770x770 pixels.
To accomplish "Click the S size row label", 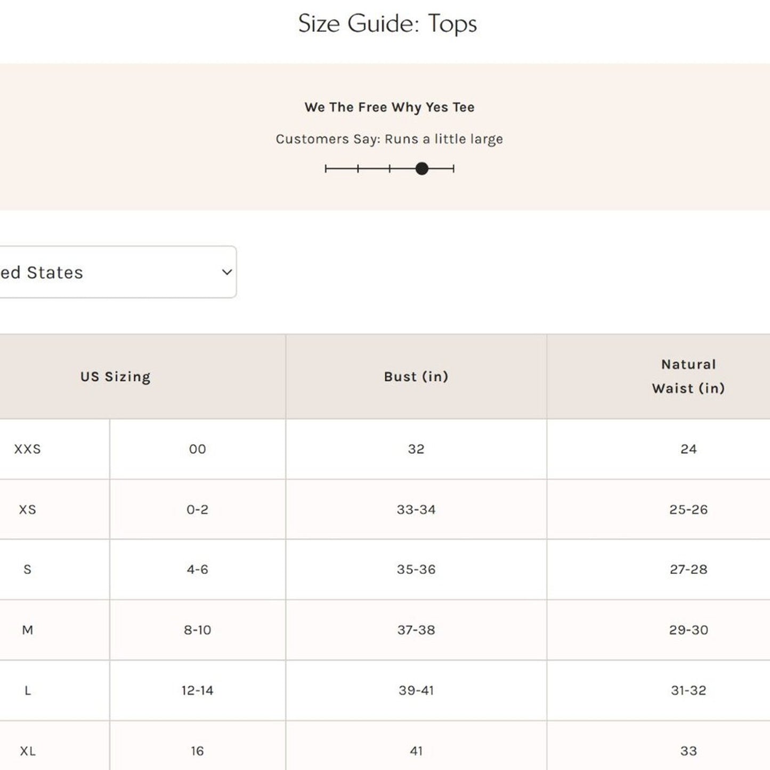I will [x=28, y=570].
